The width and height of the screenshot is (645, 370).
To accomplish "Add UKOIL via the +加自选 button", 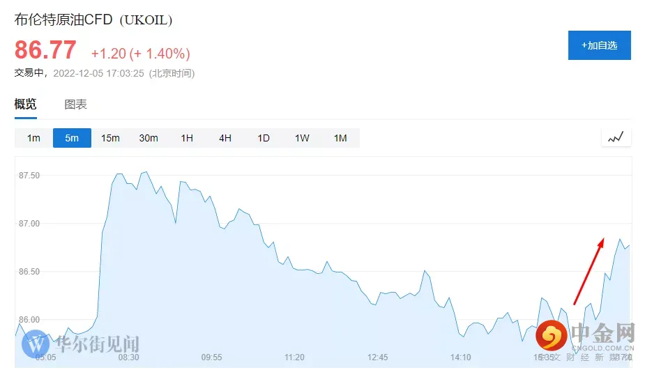I will tap(599, 45).
